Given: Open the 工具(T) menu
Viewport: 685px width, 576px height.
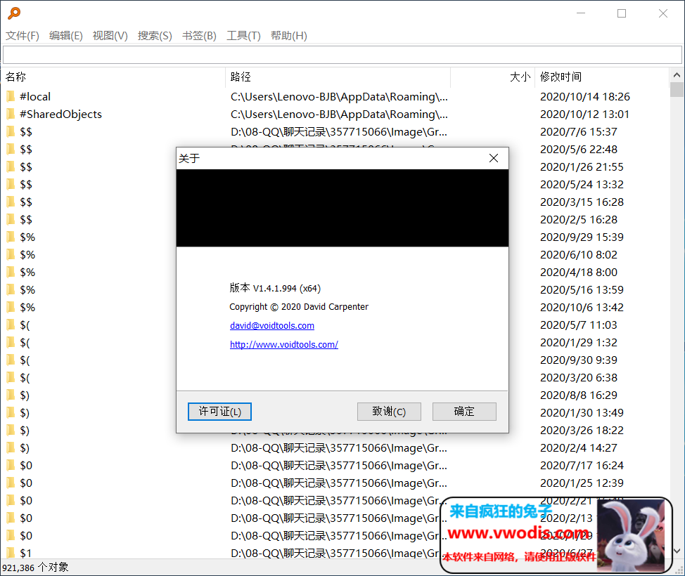Looking at the screenshot, I should [x=243, y=35].
